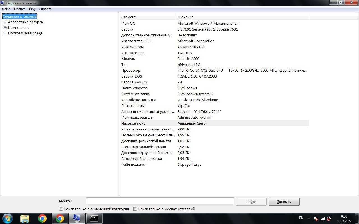Viewport: 359px width, 224px height.
Task: Select the Системная папка row
Action: coord(214,94)
